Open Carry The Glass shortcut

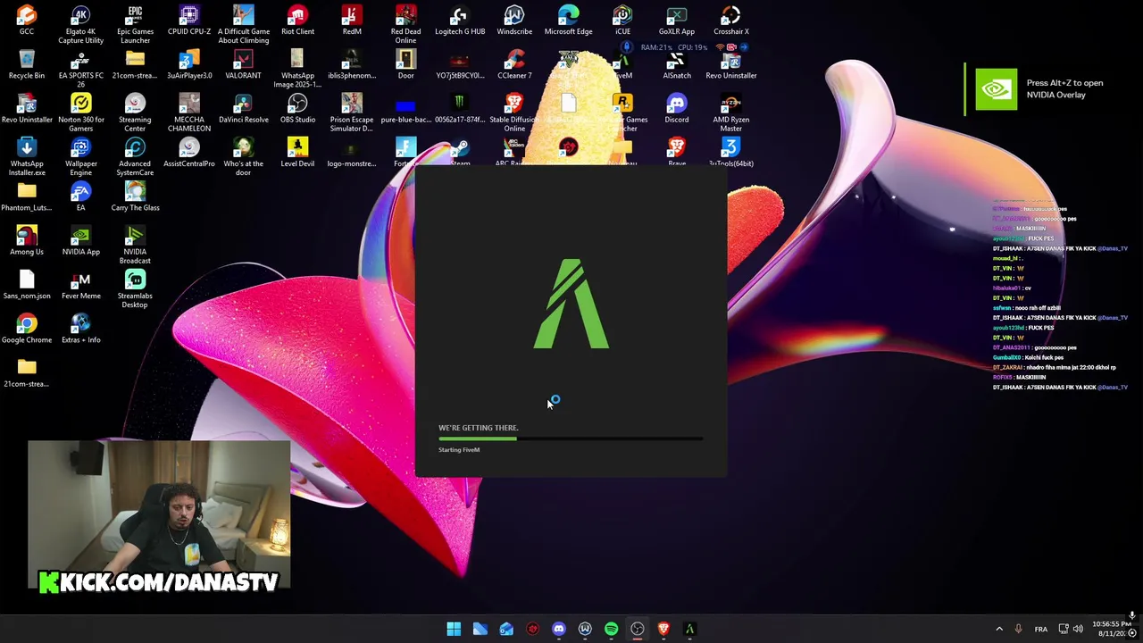[x=135, y=196]
